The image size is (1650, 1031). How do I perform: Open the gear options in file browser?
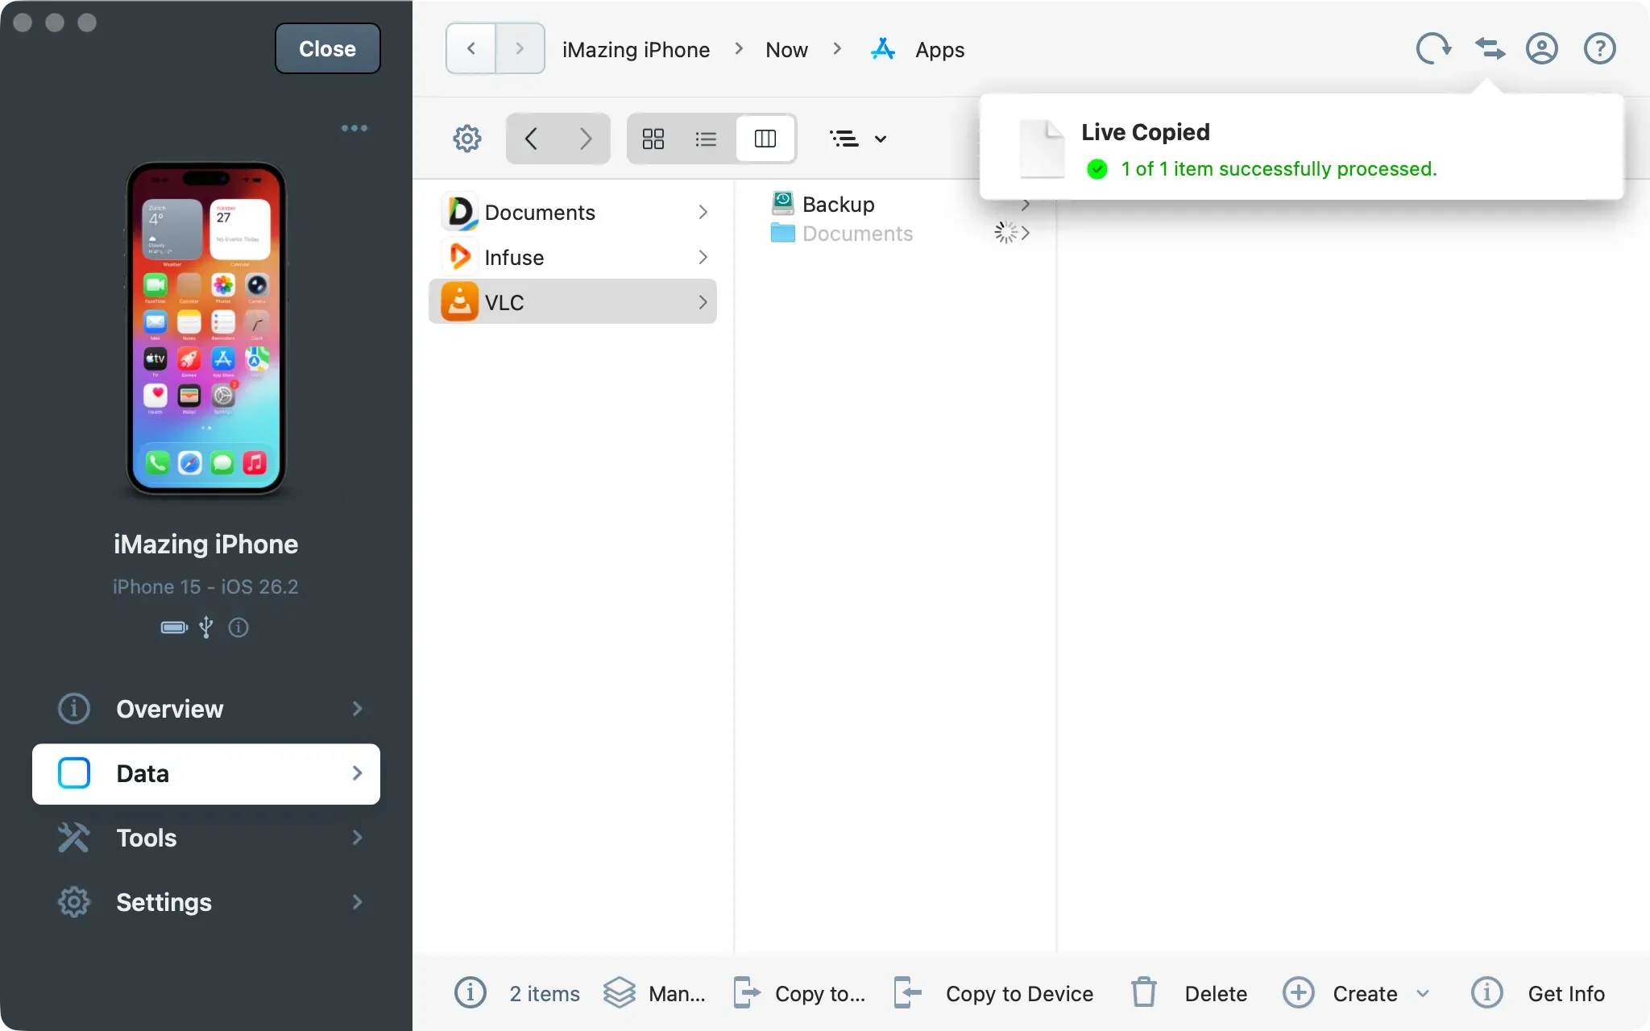click(467, 139)
